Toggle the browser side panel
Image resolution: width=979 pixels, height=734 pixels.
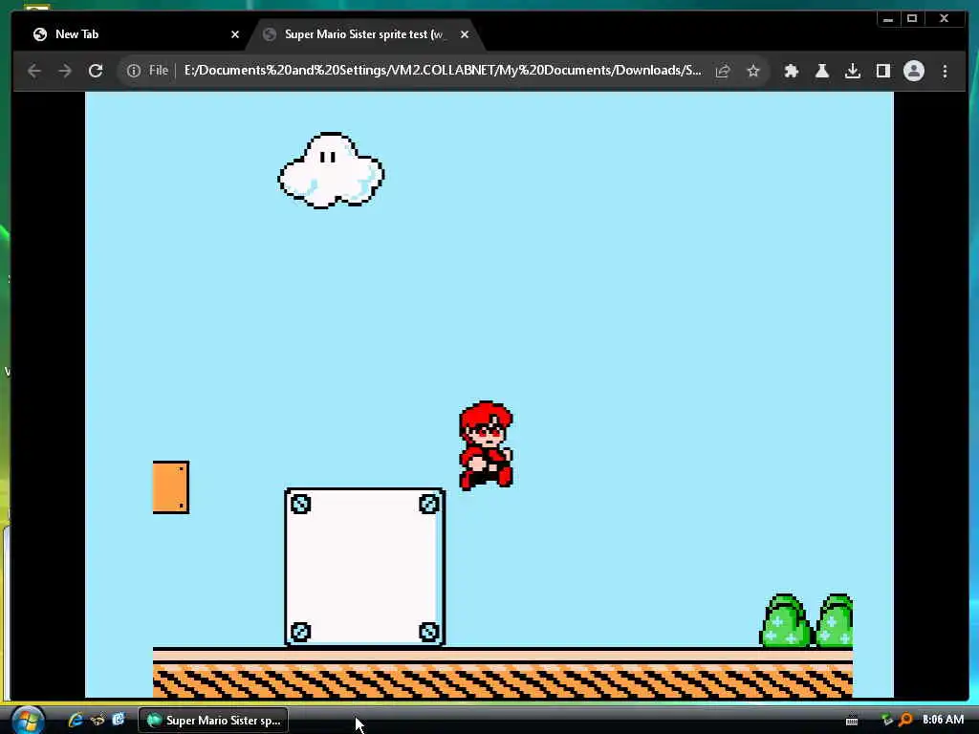pyautogui.click(x=882, y=71)
